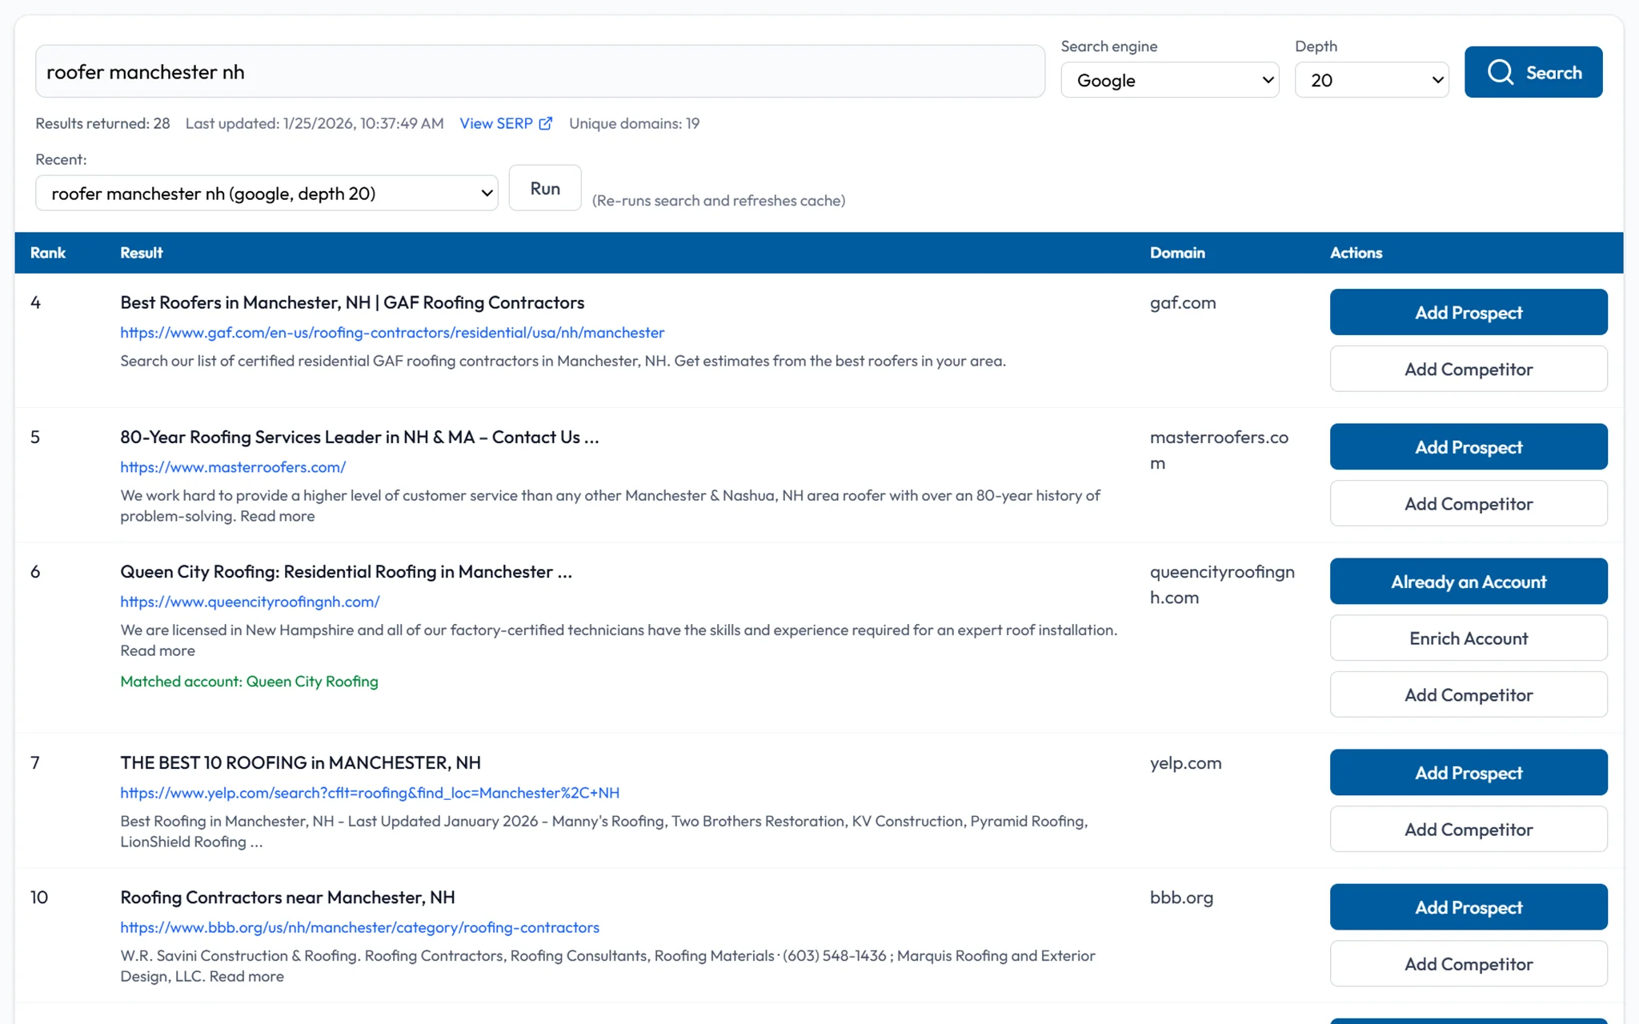Add gaf.com as a prospect

point(1468,312)
